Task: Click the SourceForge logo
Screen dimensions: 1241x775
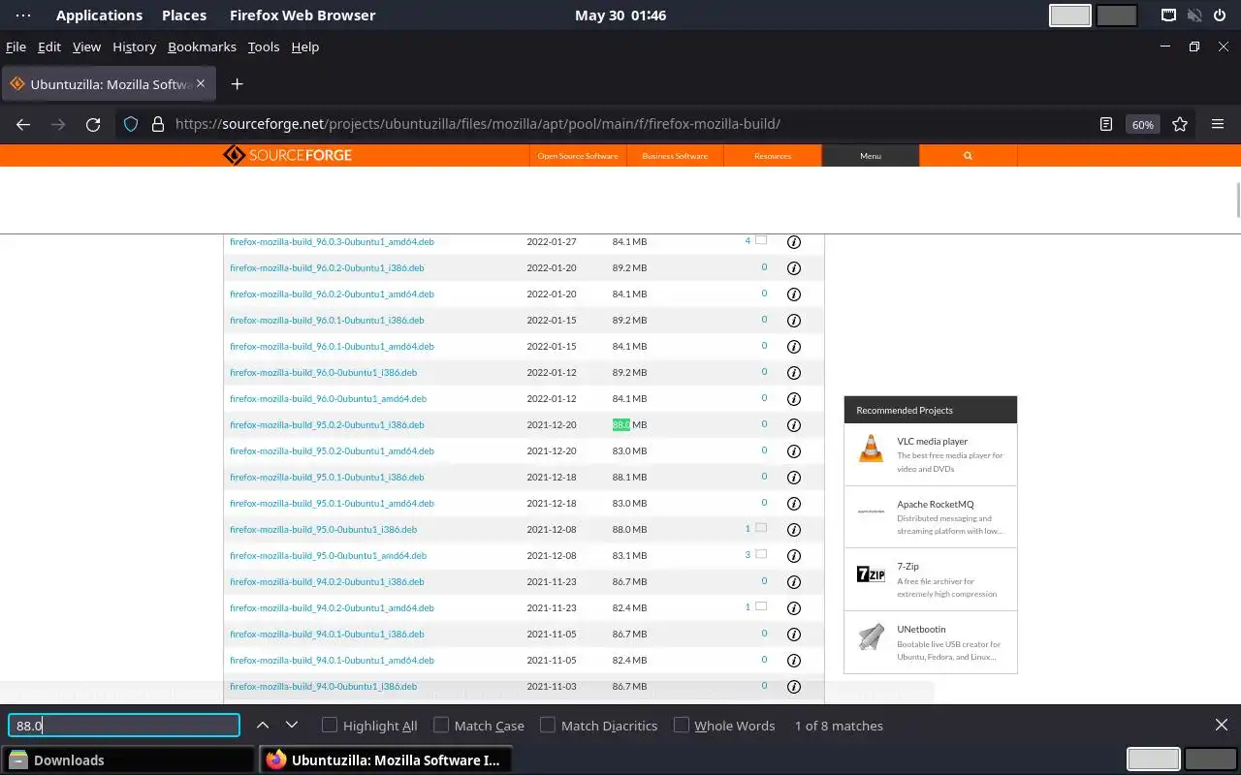Action: (x=287, y=155)
